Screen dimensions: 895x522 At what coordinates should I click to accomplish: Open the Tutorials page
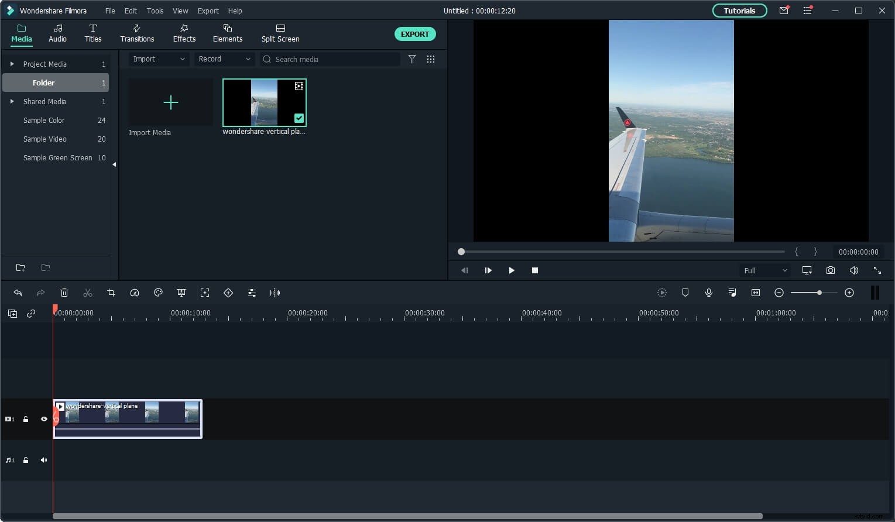tap(739, 11)
